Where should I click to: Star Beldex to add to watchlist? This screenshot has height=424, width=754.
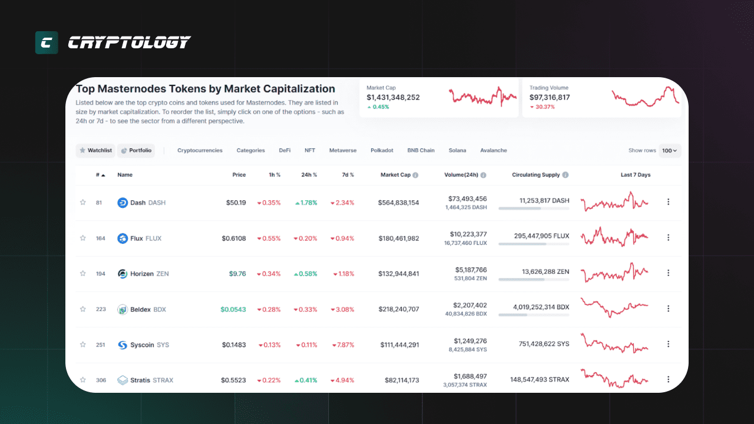point(83,309)
